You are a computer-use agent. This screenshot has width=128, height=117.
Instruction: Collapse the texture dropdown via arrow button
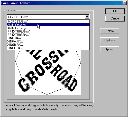(x=87, y=17)
